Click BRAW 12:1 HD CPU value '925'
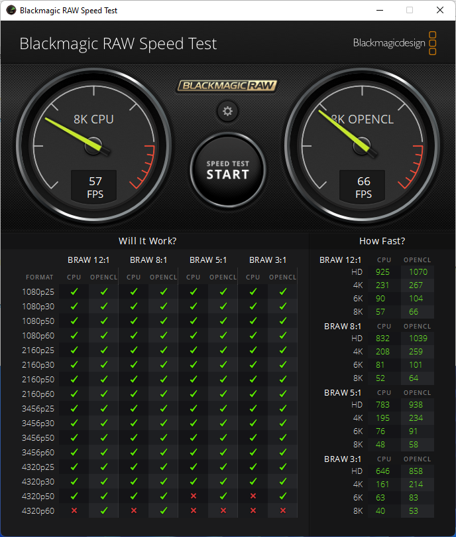 pyautogui.click(x=382, y=272)
